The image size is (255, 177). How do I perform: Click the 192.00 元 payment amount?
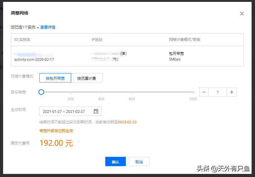(x=56, y=143)
